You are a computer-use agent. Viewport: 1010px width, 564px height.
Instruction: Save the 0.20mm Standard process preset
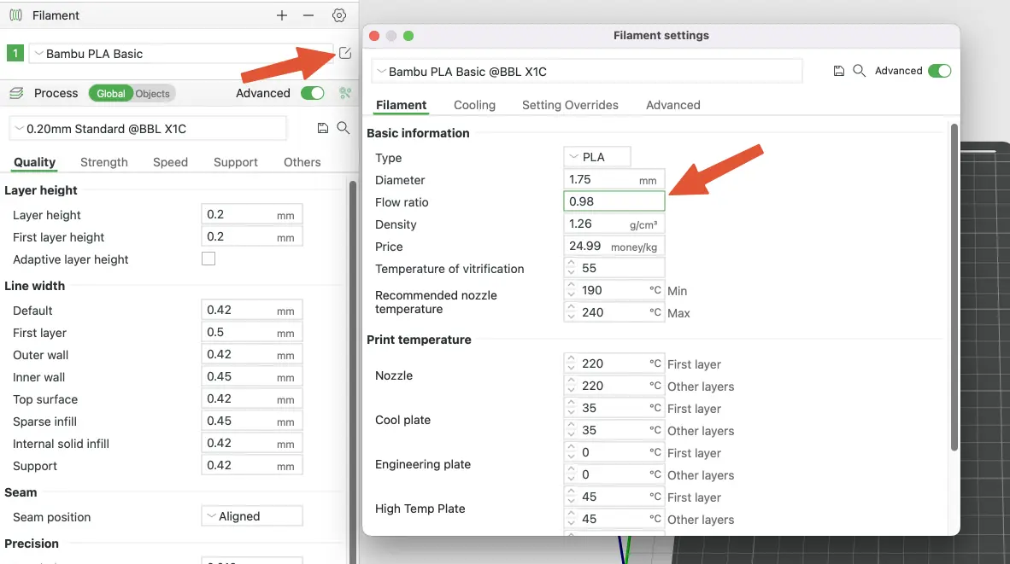point(323,129)
